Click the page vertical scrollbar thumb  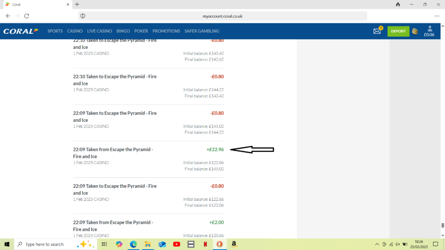(442, 226)
